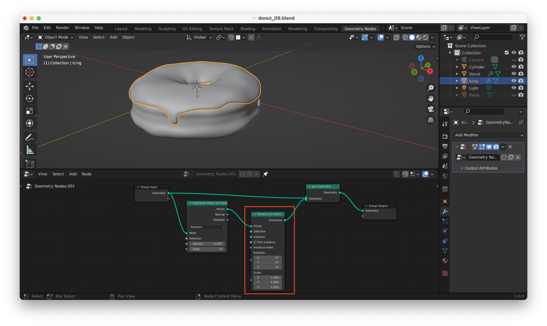
Task: Click the Add Modifier button
Action: coord(488,135)
